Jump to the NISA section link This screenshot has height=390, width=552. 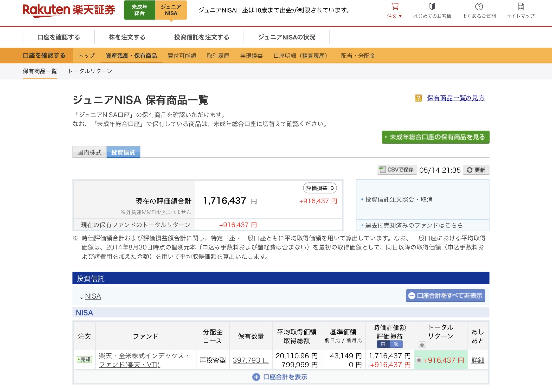coord(93,296)
